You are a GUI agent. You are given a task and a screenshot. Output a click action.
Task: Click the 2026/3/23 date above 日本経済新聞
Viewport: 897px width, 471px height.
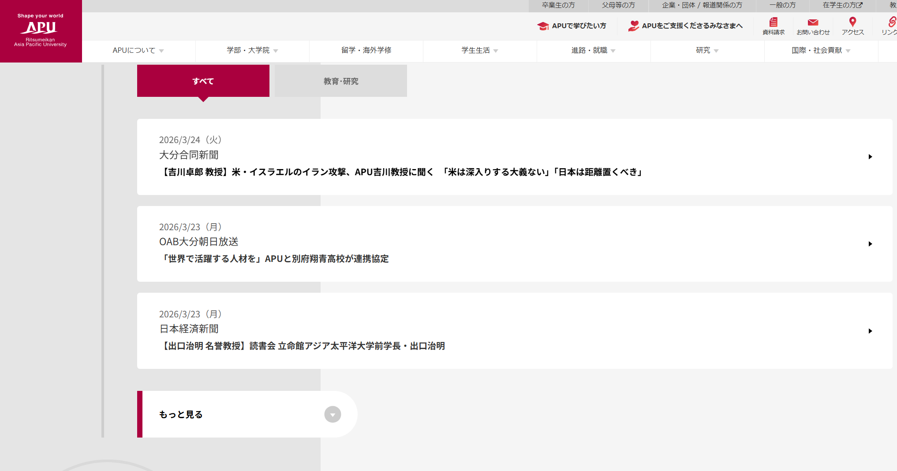[x=191, y=314]
